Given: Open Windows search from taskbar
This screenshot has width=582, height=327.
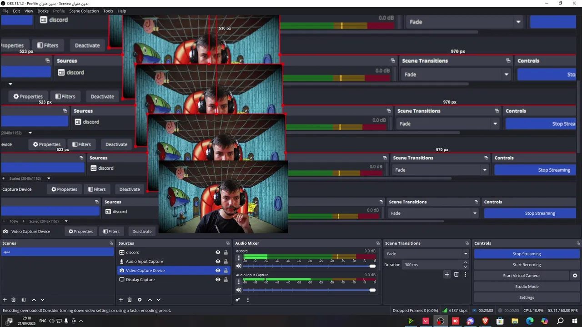Looking at the screenshot, I should pos(560,321).
